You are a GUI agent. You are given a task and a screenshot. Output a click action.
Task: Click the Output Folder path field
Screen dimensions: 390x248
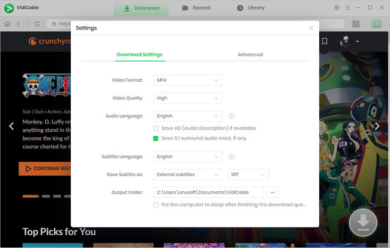(208, 192)
